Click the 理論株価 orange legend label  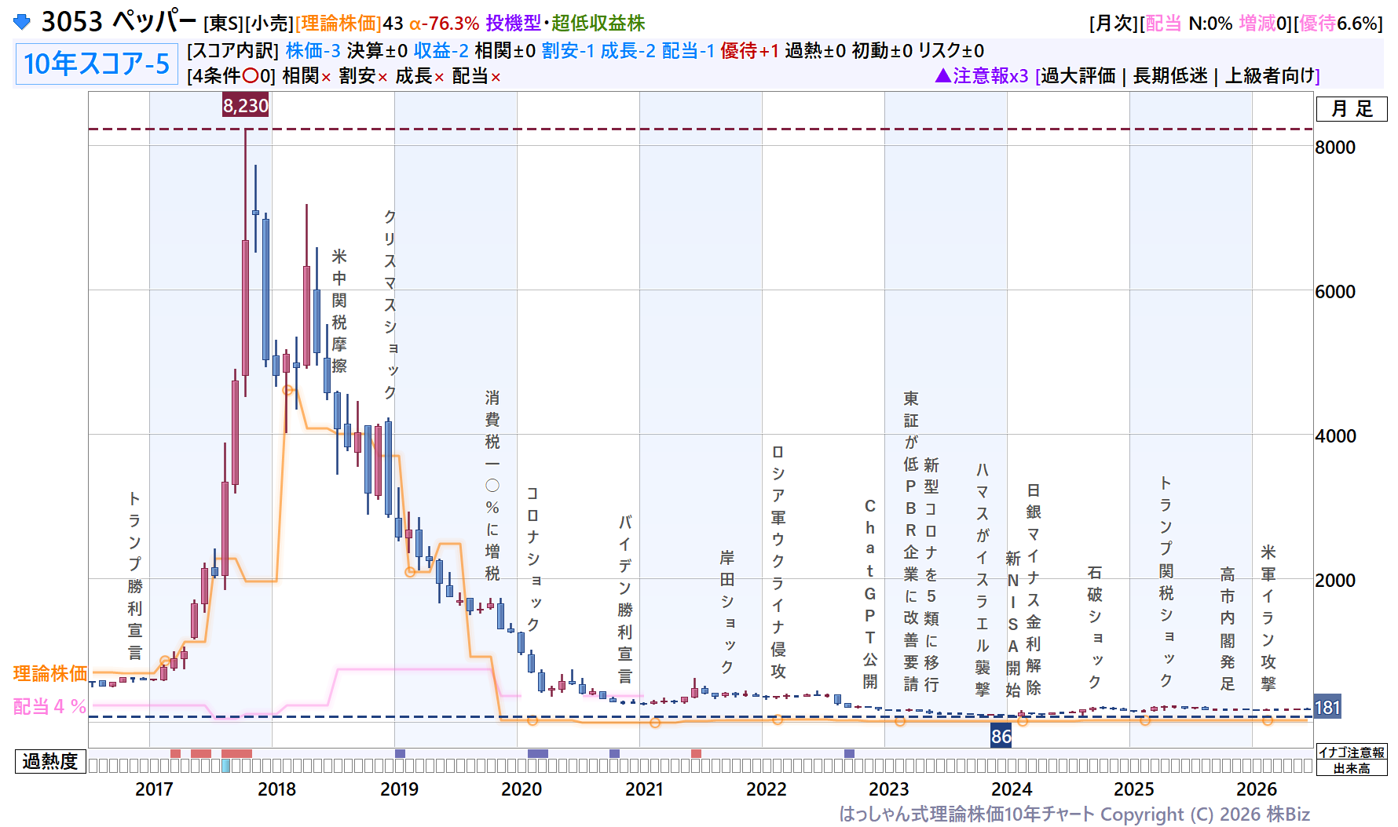tap(50, 673)
